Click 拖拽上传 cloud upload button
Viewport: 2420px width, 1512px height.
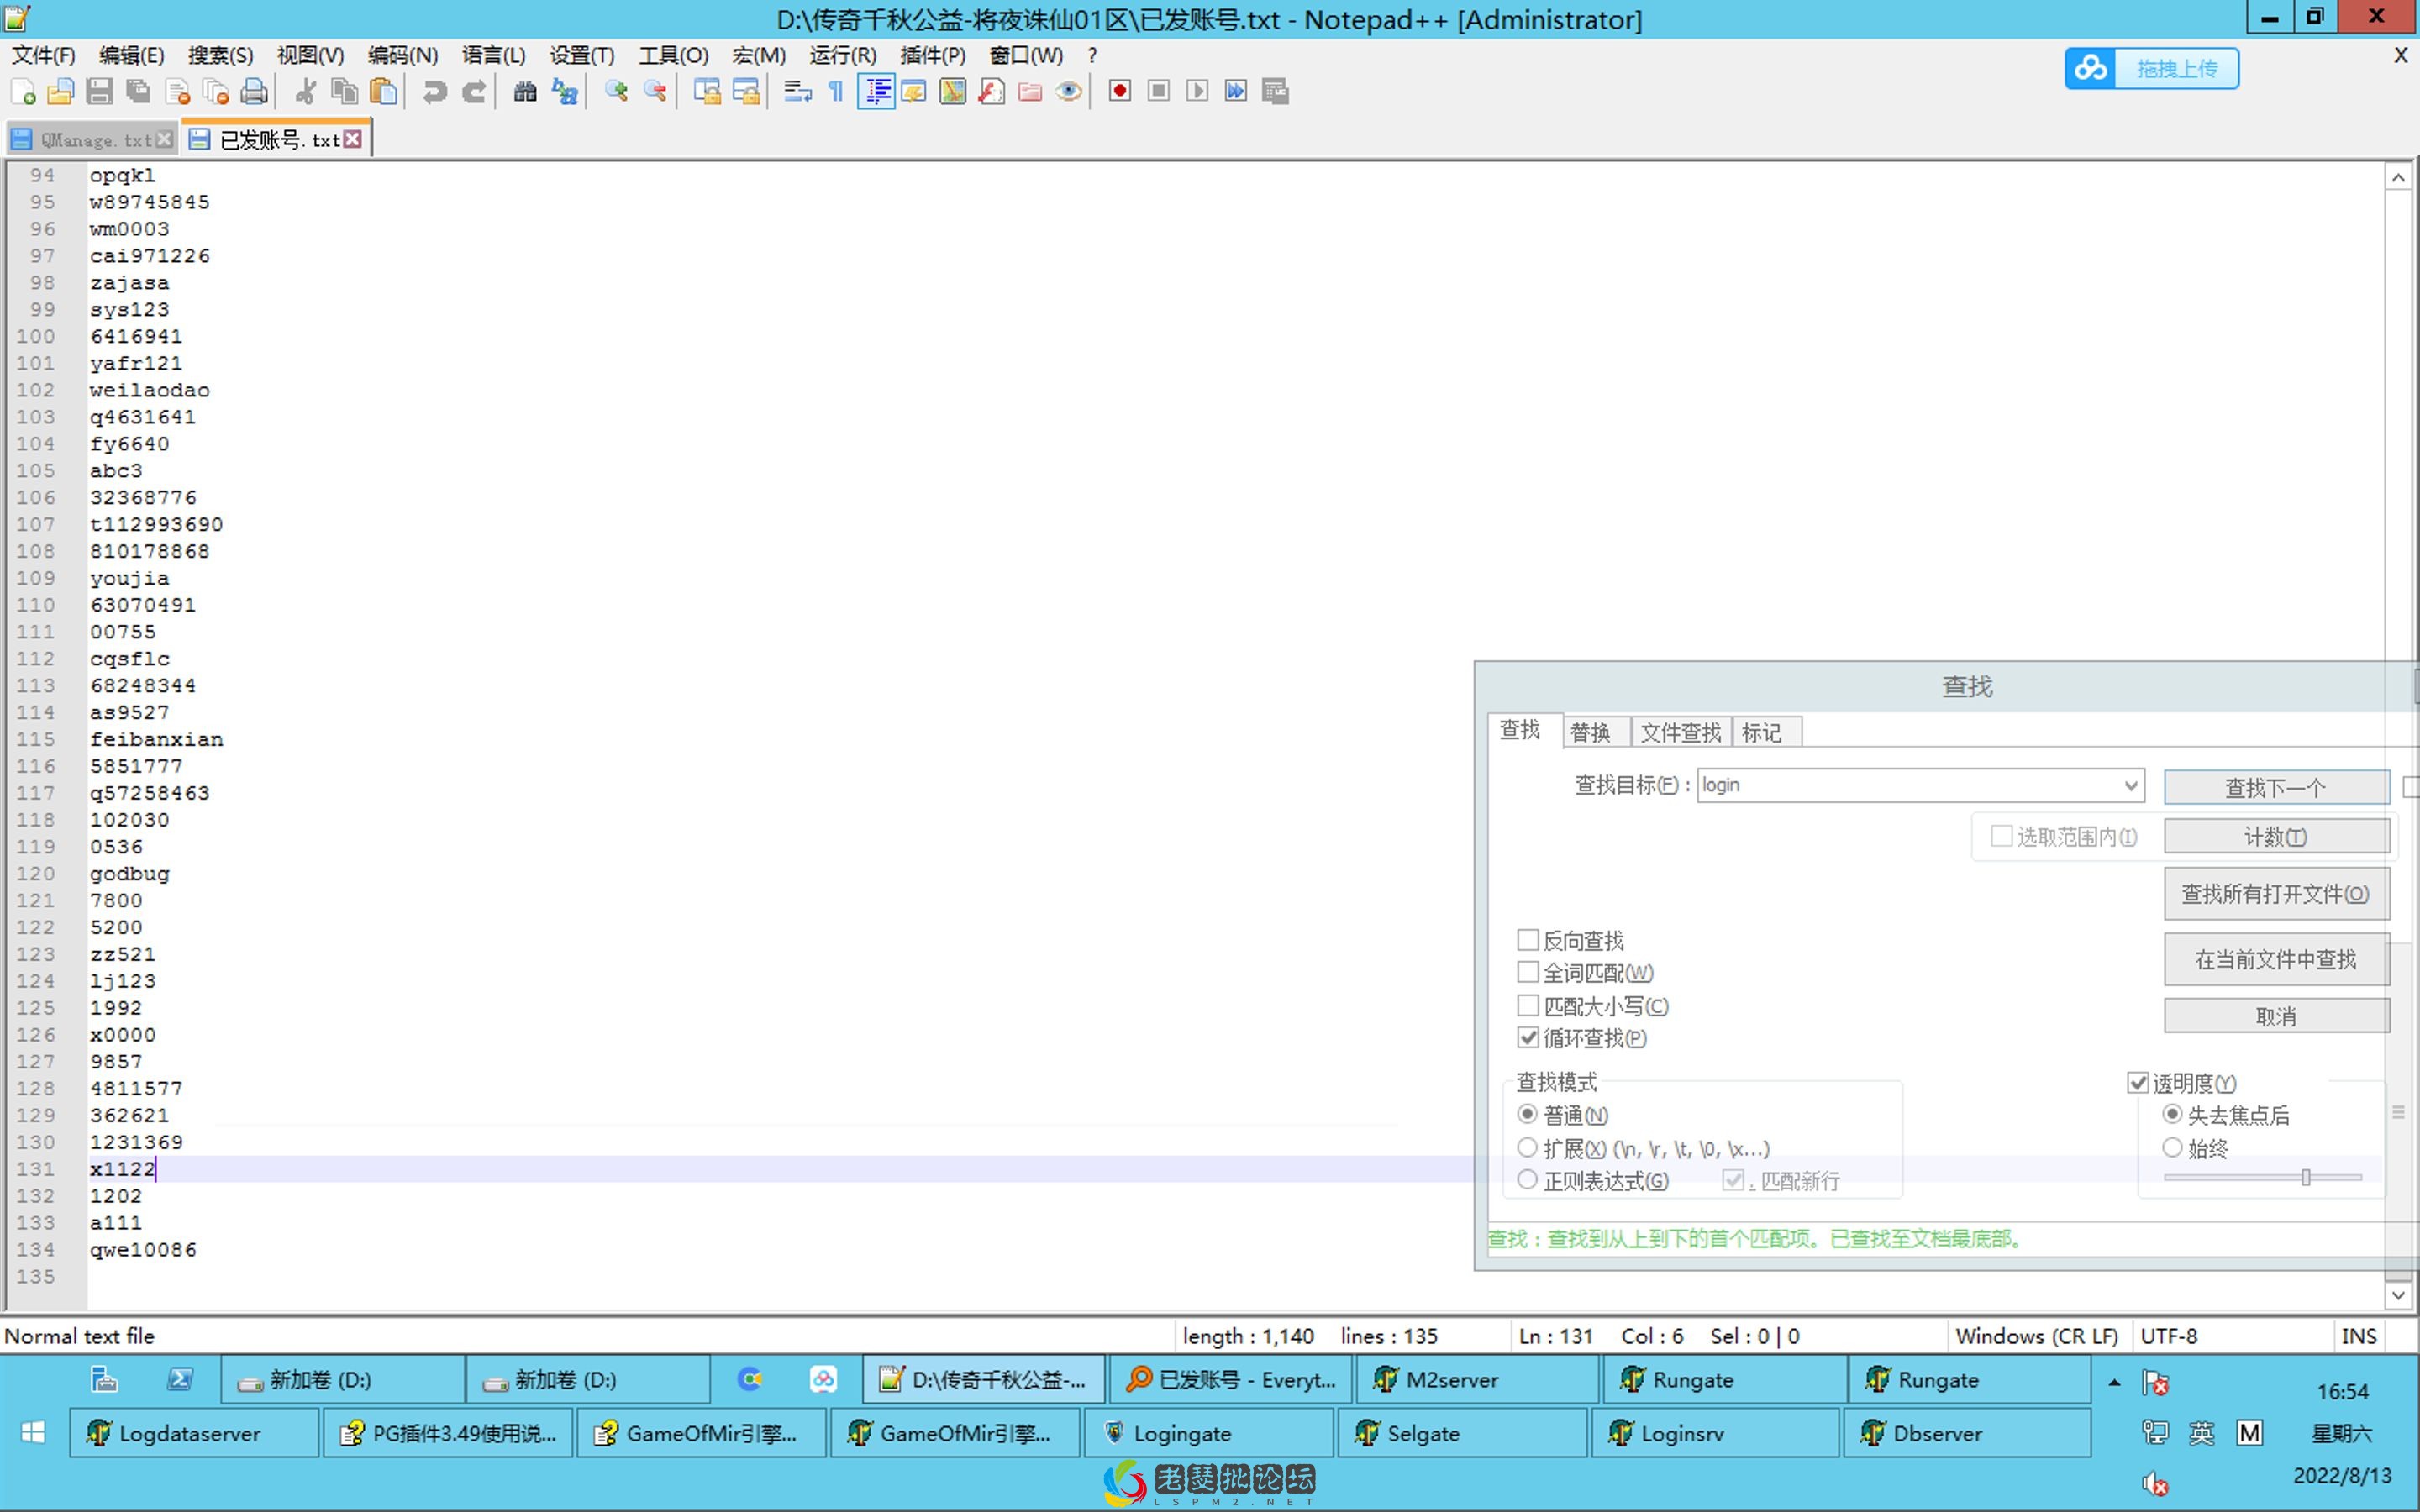tap(2152, 69)
